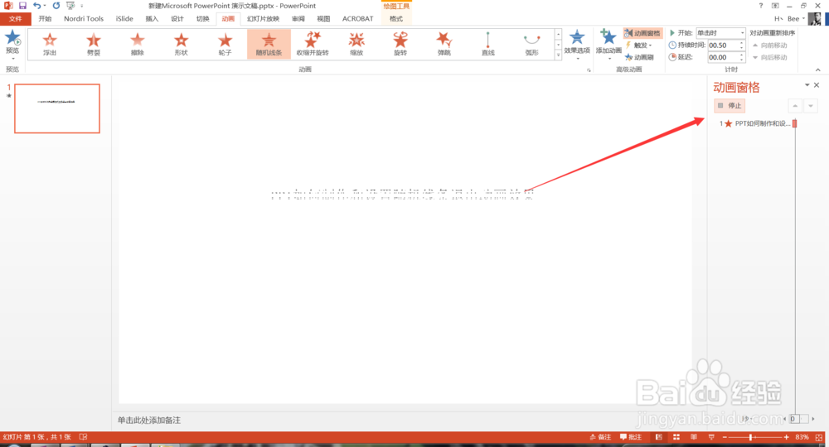Apply the Split animation effect
Image resolution: width=829 pixels, height=447 pixels.
pyautogui.click(x=94, y=44)
